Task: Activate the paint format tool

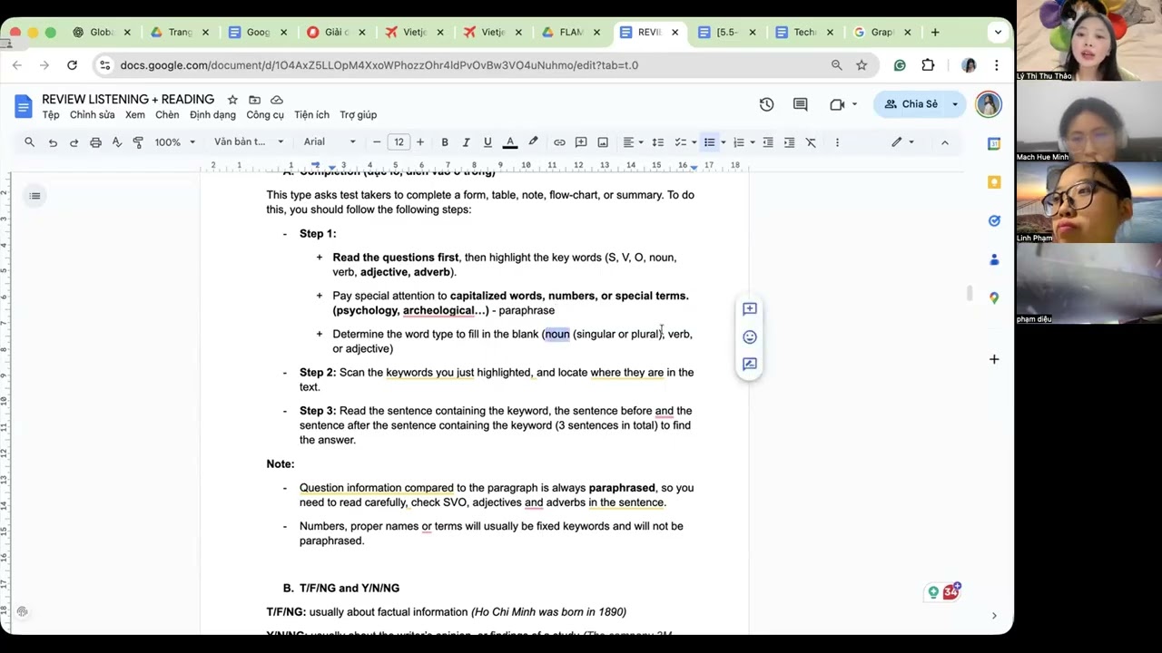Action: pos(138,142)
